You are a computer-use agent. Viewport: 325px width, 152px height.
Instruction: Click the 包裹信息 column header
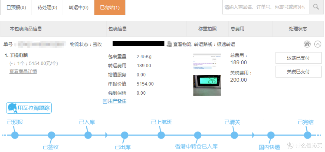(x=118, y=29)
